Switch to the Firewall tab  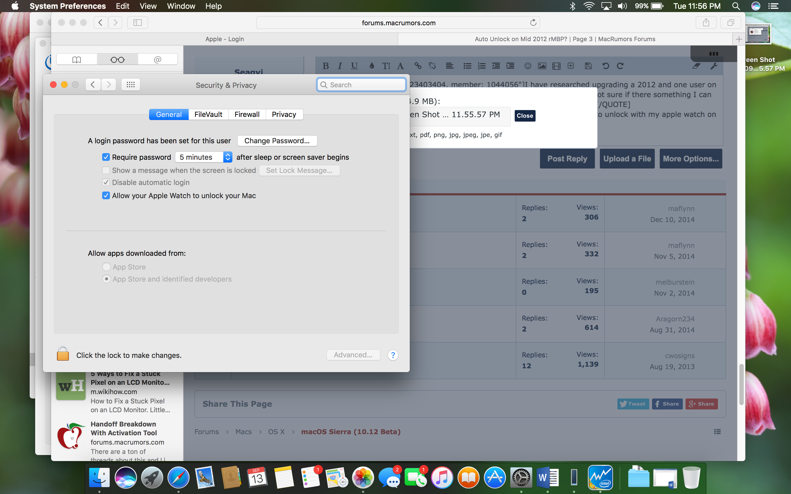pos(247,114)
